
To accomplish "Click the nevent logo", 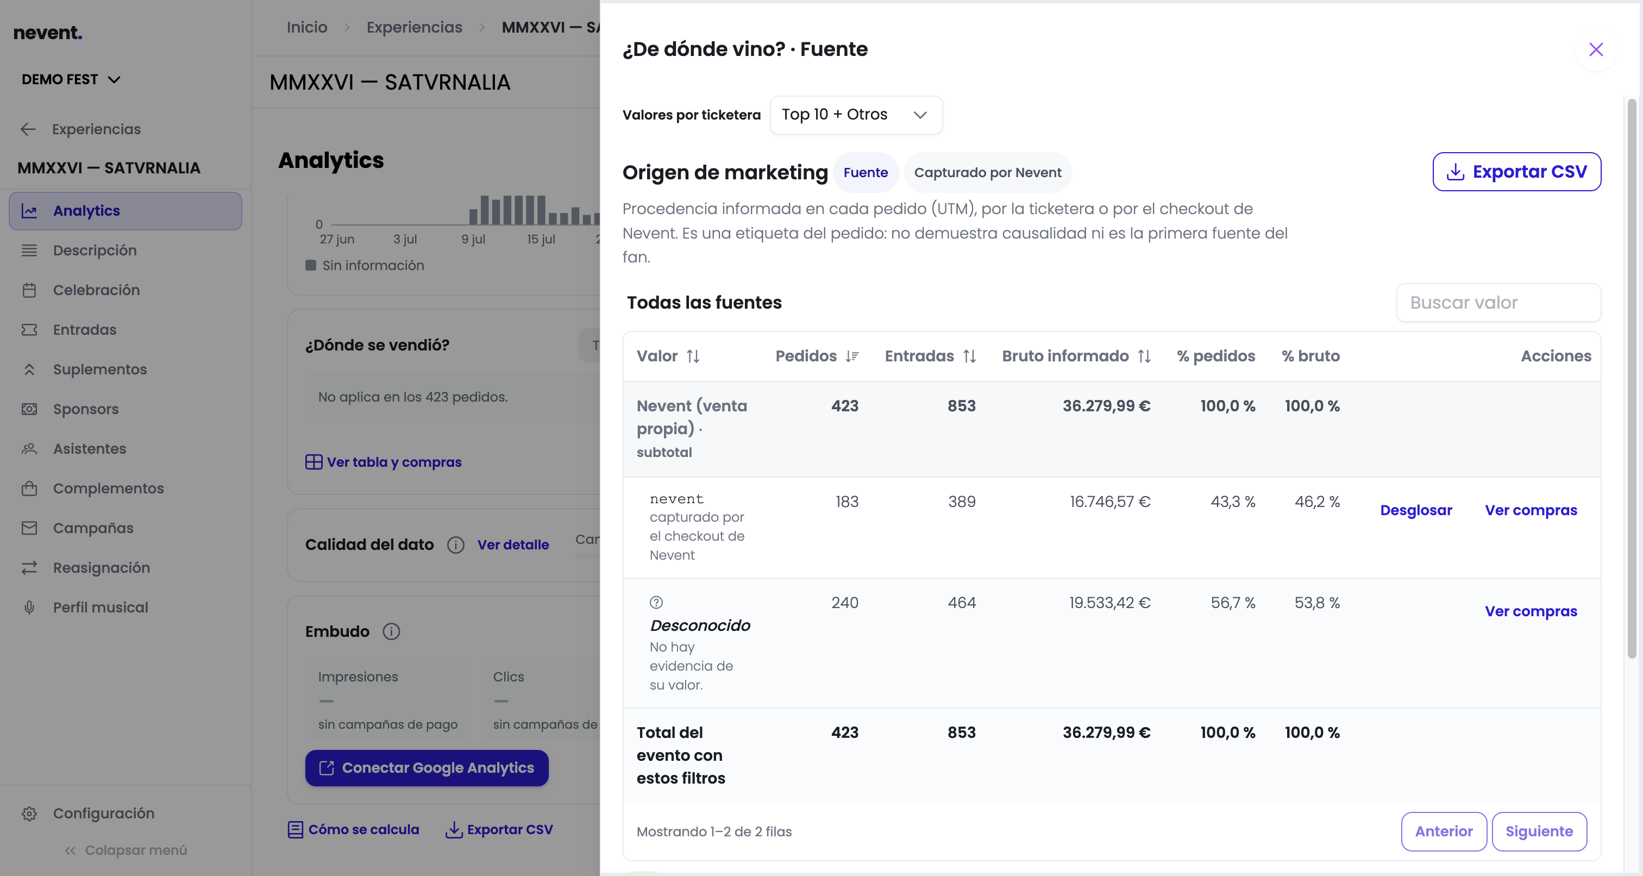I will [48, 33].
